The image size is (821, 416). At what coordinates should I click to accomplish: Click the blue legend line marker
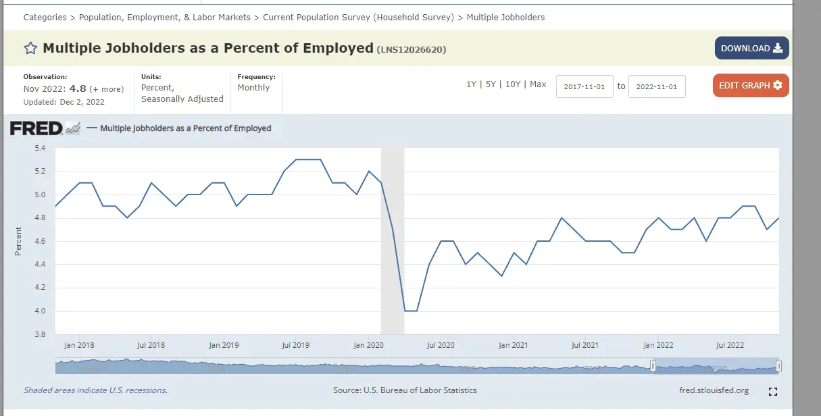[91, 128]
